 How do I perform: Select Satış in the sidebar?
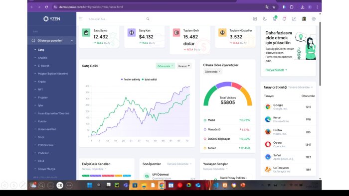point(41,50)
